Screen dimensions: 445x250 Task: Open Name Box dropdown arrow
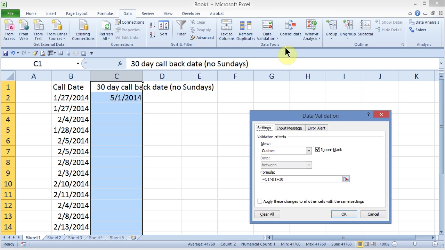coord(78,64)
